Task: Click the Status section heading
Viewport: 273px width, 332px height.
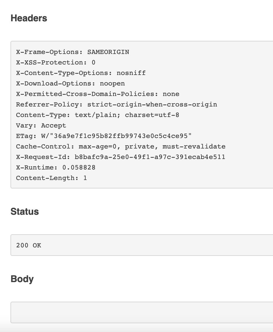Action: (25, 212)
